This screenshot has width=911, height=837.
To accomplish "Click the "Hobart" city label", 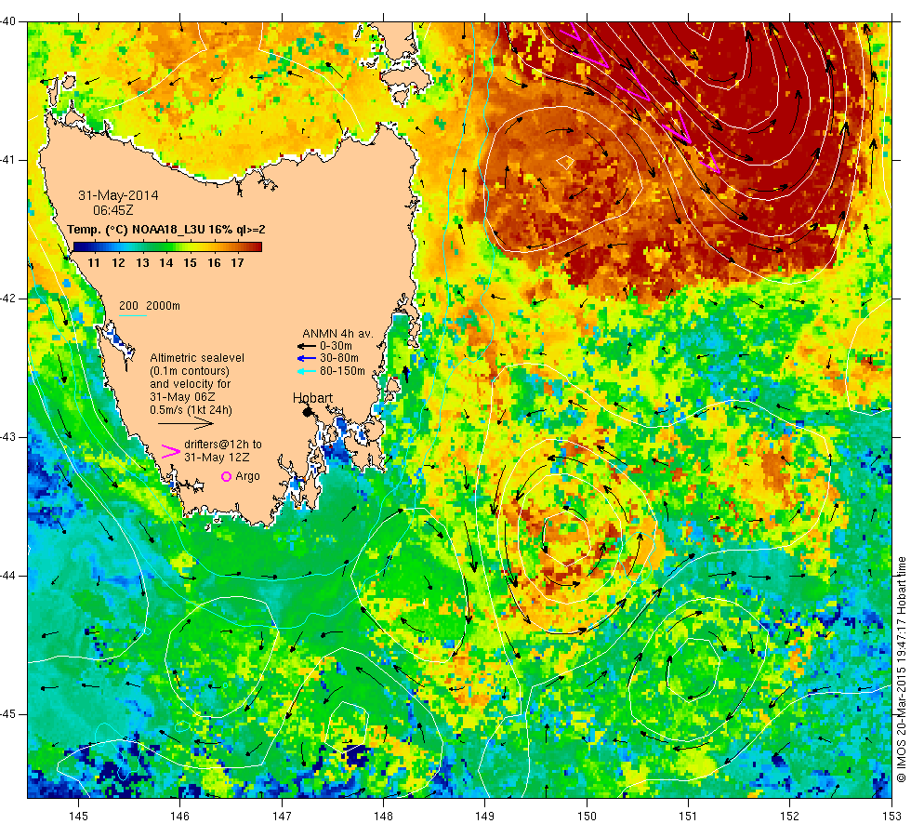I will (312, 398).
